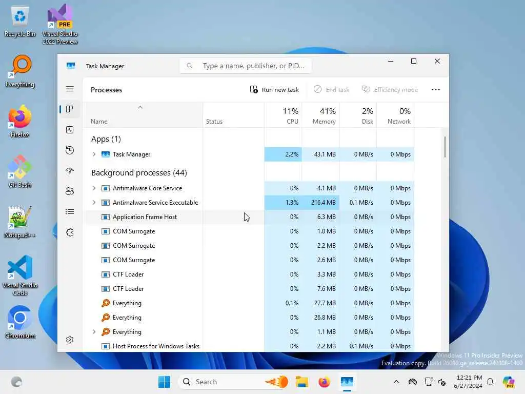This screenshot has height=394, width=525.
Task: Sort by the CPU column header
Action: (283, 115)
